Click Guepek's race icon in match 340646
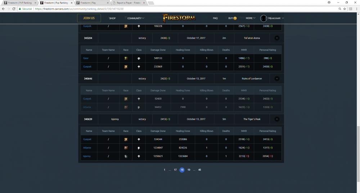360x193 pixels. 126,99
